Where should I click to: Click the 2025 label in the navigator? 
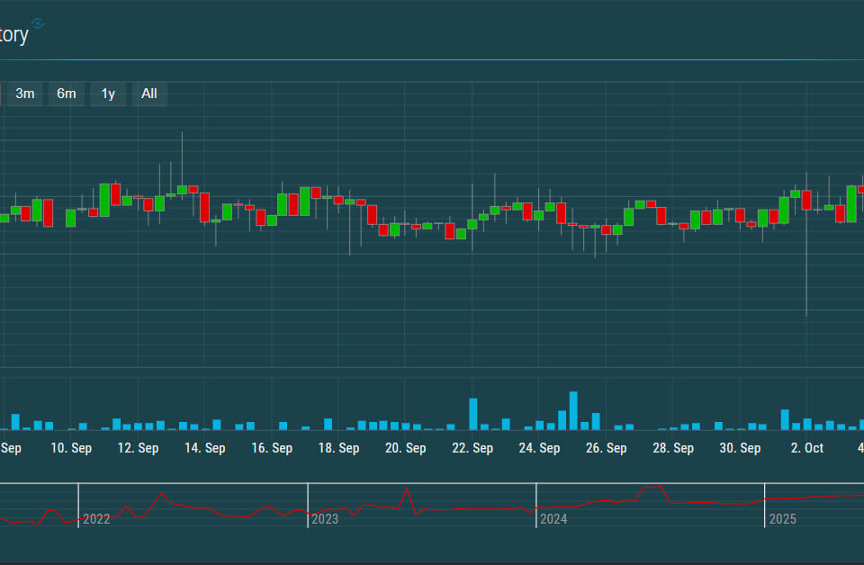[x=782, y=519]
